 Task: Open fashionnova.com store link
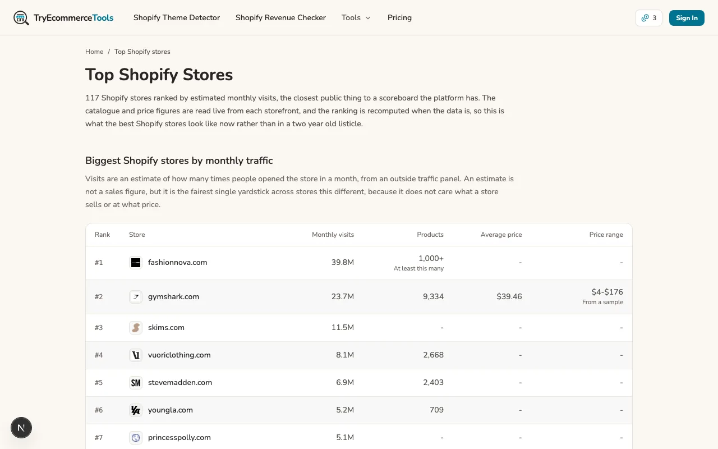177,263
